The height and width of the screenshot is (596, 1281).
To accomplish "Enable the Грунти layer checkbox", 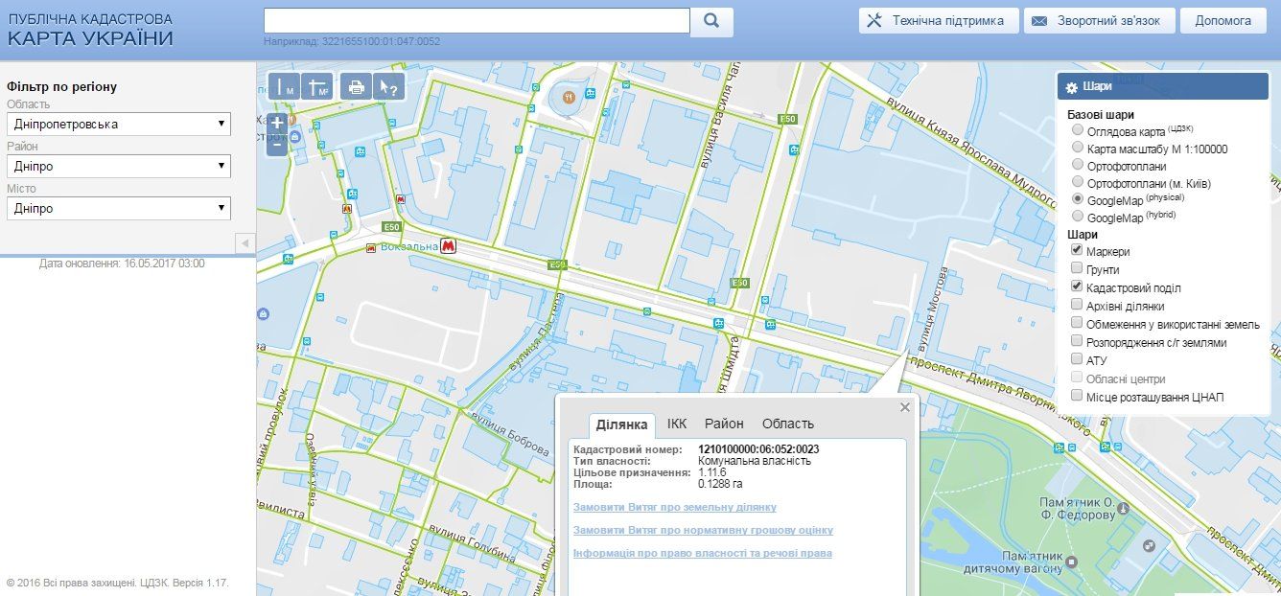I will pos(1078,269).
